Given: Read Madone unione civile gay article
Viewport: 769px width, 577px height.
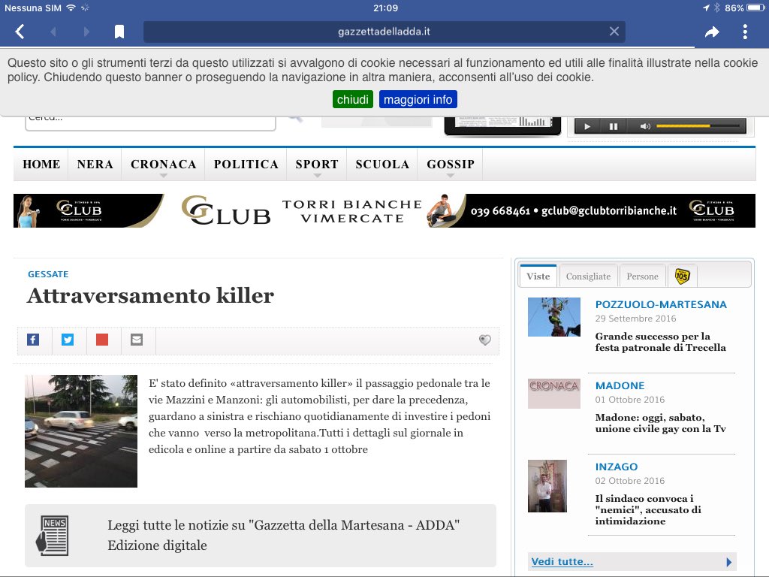Looking at the screenshot, I should click(660, 423).
